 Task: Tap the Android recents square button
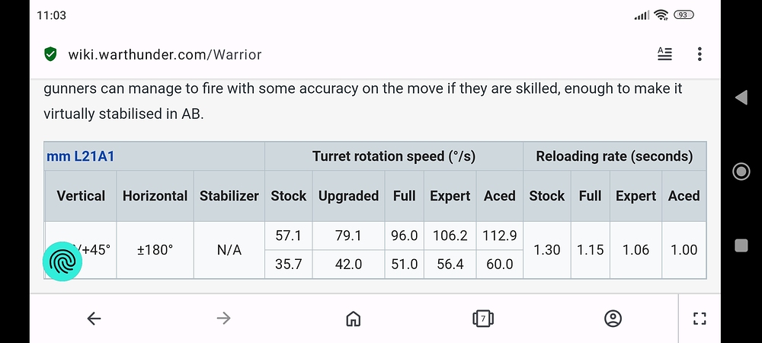741,245
